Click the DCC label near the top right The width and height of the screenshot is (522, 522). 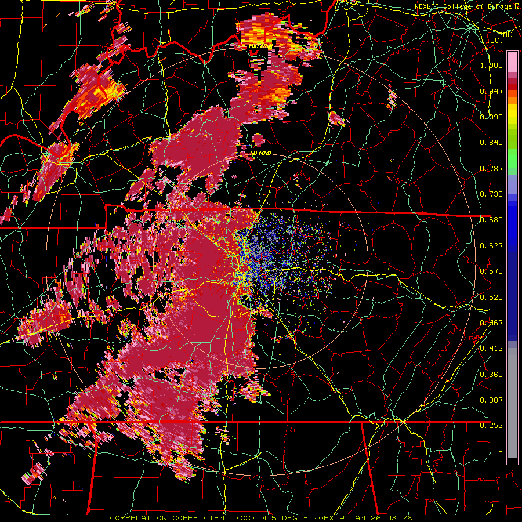point(509,35)
